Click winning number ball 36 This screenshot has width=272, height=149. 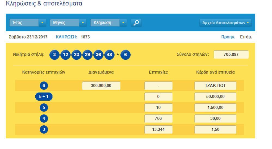98,55
